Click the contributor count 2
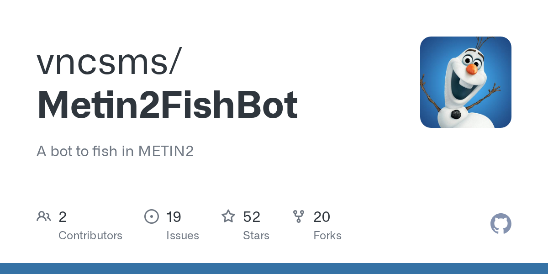This screenshot has width=548, height=274. [x=63, y=217]
